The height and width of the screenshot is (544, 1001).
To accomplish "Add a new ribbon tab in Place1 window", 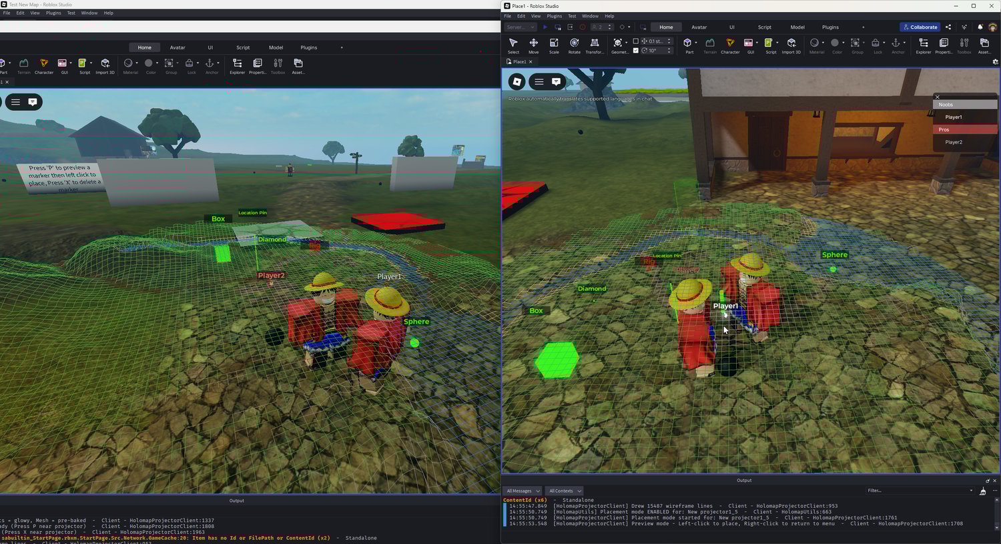I will click(863, 27).
